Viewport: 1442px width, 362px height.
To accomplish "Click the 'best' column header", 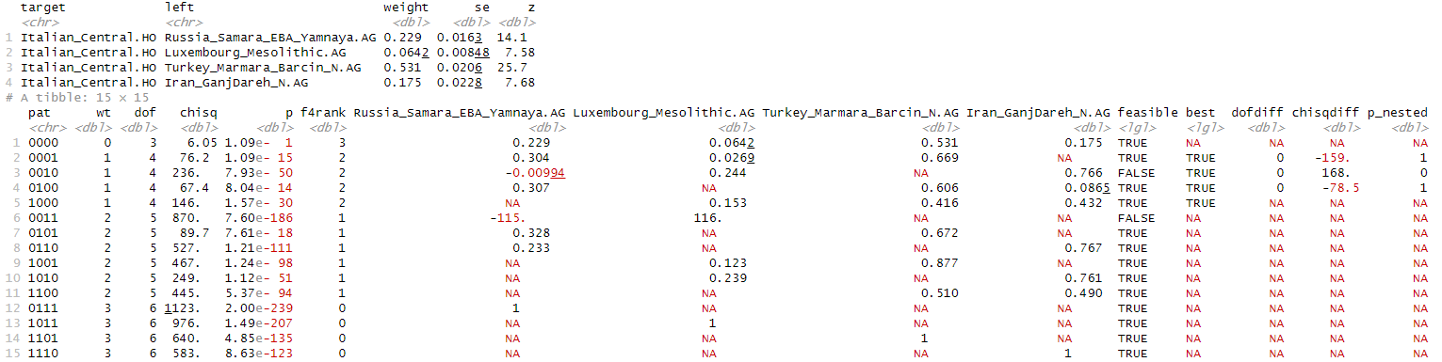I will 1200,112.
